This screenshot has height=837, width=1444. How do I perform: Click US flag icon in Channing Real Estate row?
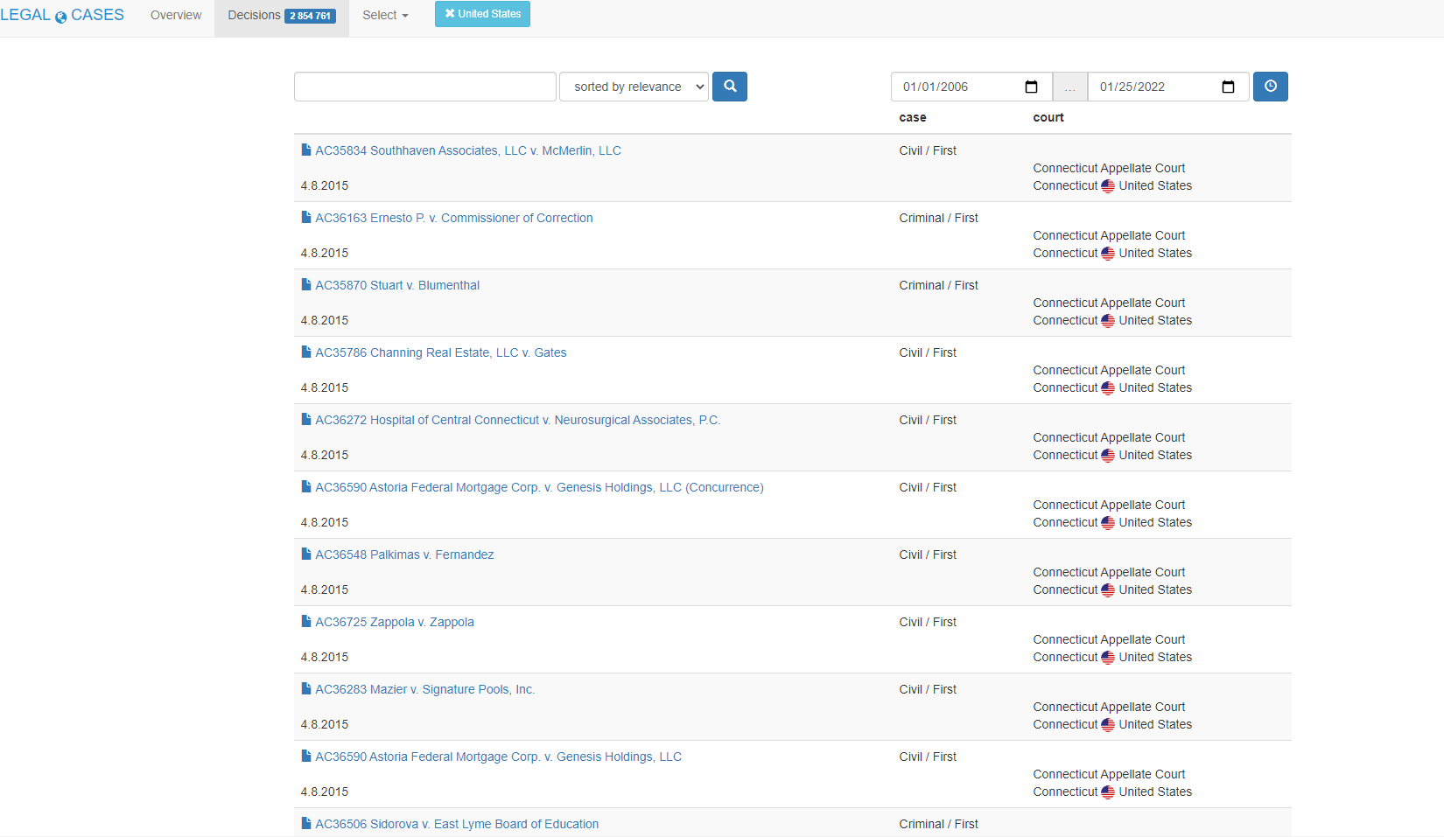(x=1108, y=387)
